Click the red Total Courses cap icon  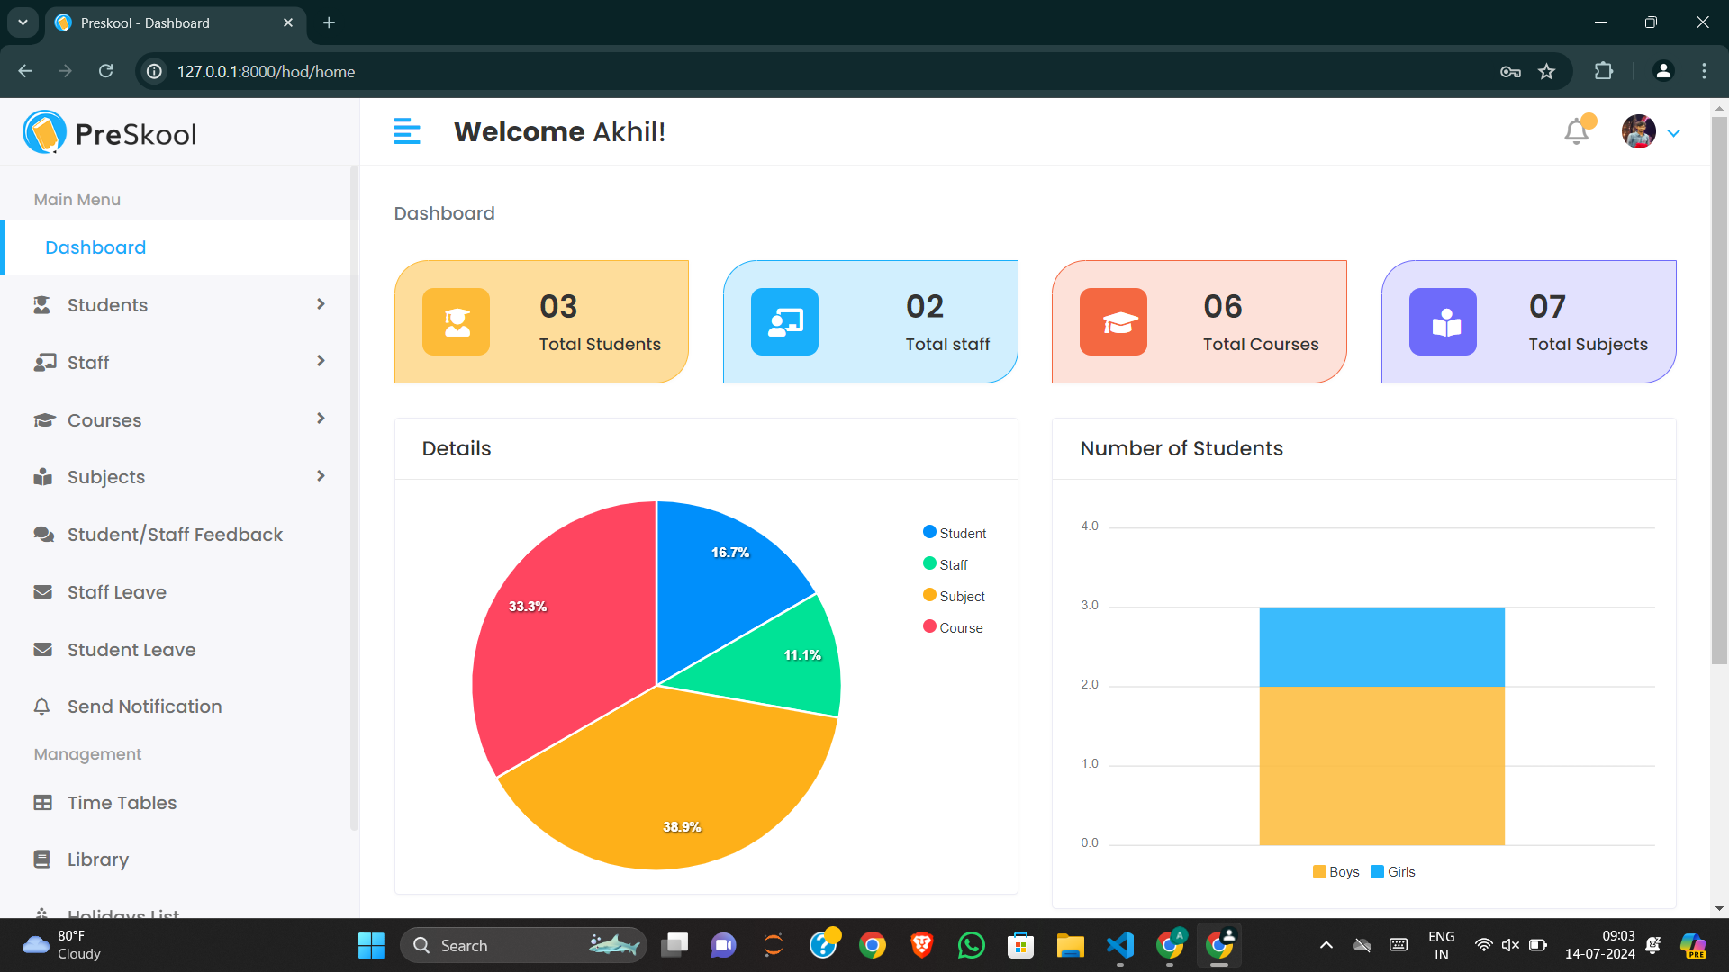click(1113, 322)
